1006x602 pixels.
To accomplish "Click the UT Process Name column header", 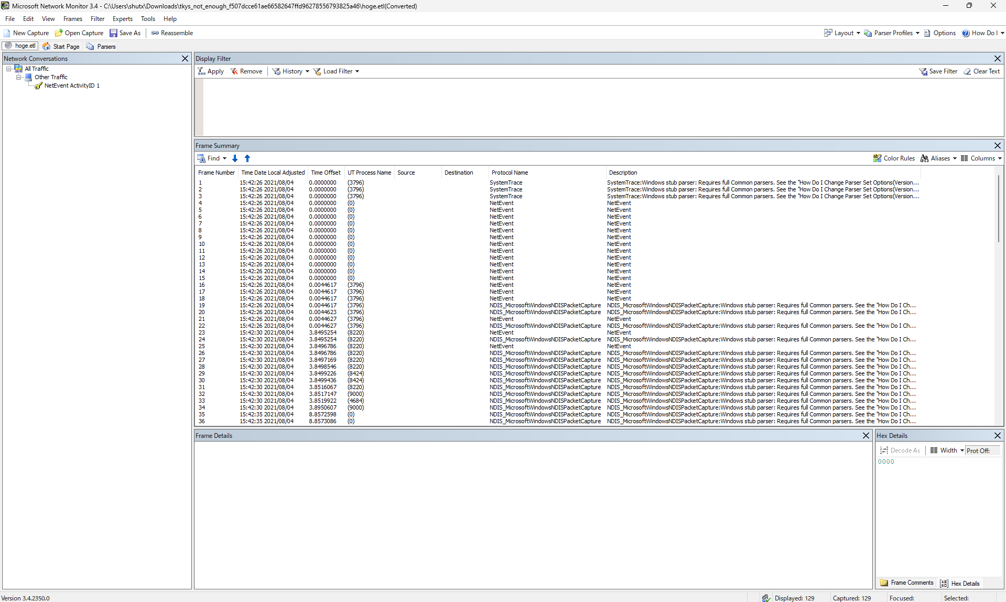I will click(x=370, y=173).
